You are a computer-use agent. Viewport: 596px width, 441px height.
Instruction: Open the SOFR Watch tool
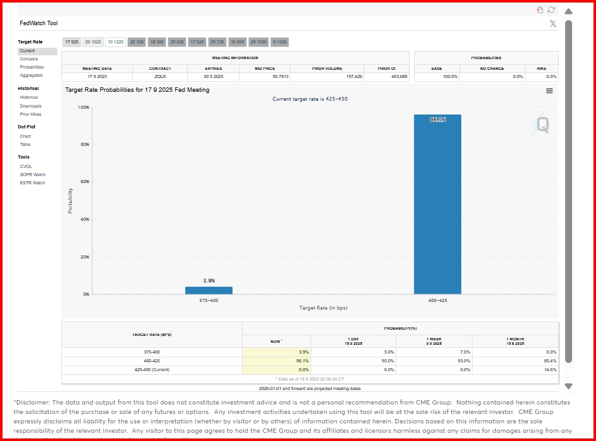[x=33, y=175]
